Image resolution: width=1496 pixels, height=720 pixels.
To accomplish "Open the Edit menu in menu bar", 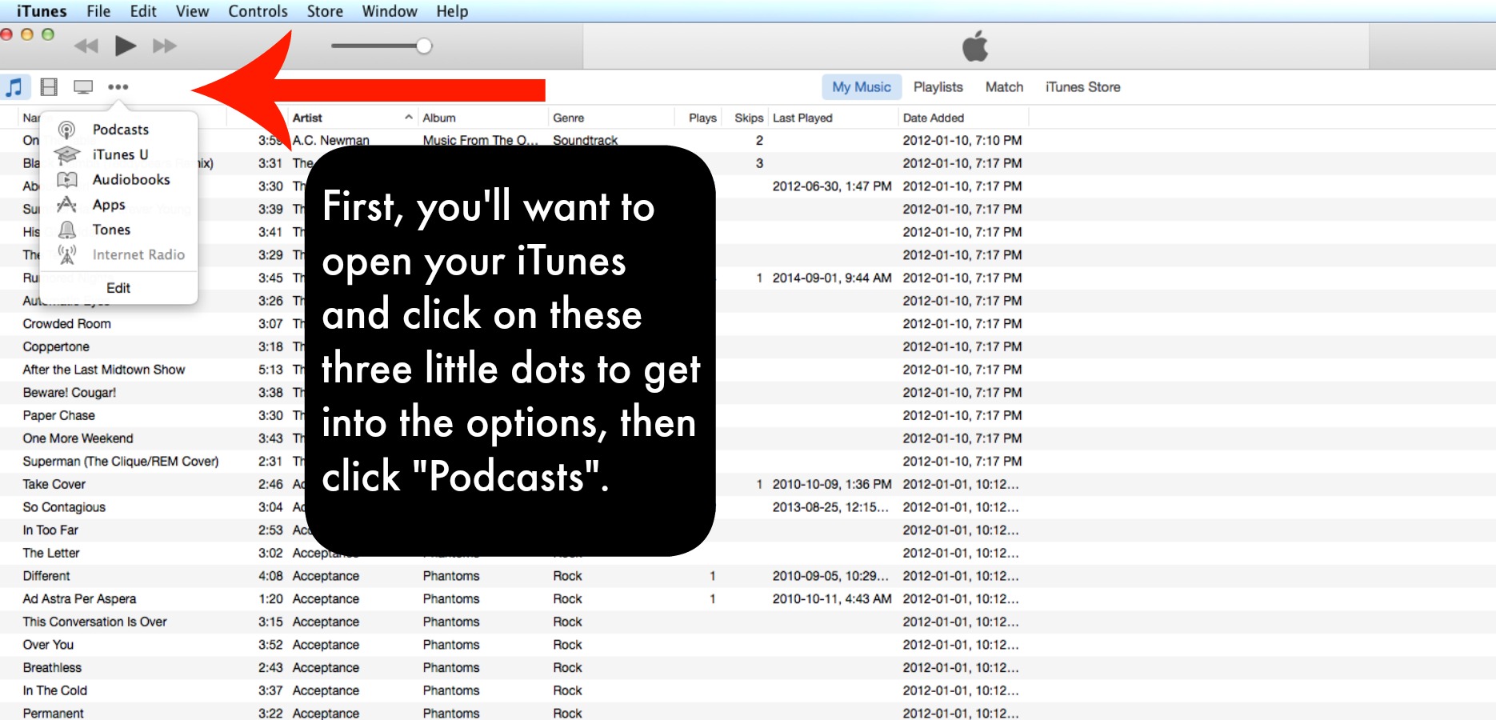I will pos(143,11).
